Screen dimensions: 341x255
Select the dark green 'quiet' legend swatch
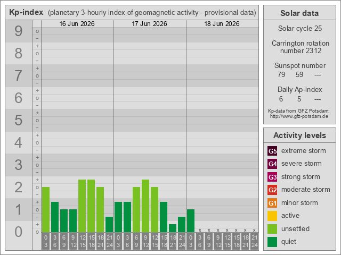pos(272,242)
